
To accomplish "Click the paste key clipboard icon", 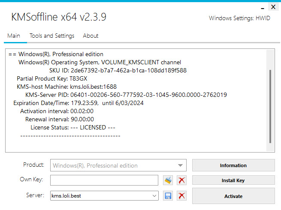I will pos(168,180).
